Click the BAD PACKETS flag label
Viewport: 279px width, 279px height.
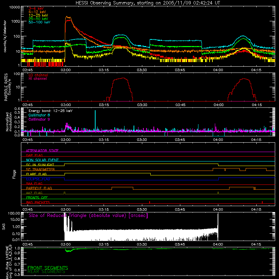pos(38,202)
